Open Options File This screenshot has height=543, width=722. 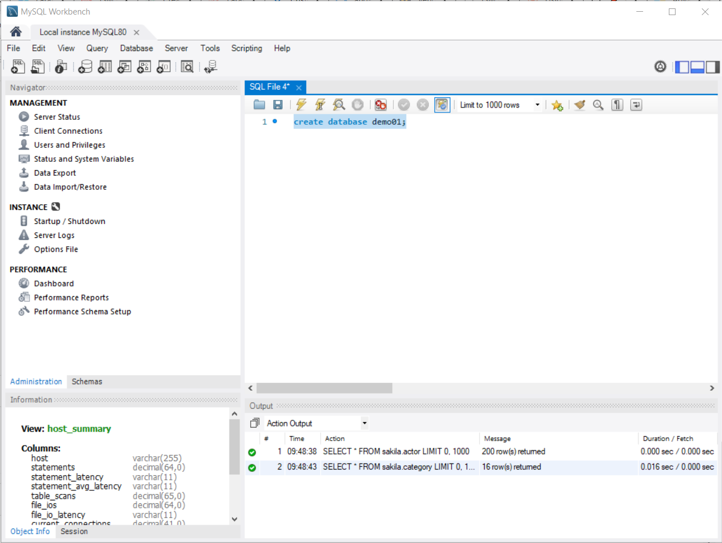[56, 249]
